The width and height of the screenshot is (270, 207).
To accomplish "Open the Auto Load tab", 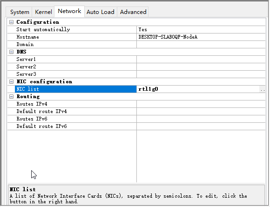I will [x=101, y=12].
